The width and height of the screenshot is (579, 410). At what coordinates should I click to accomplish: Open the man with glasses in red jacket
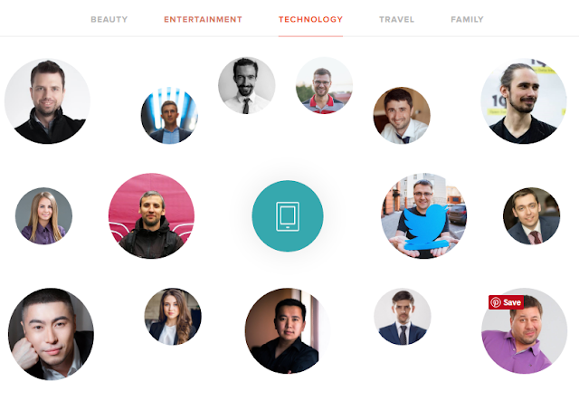(x=324, y=85)
